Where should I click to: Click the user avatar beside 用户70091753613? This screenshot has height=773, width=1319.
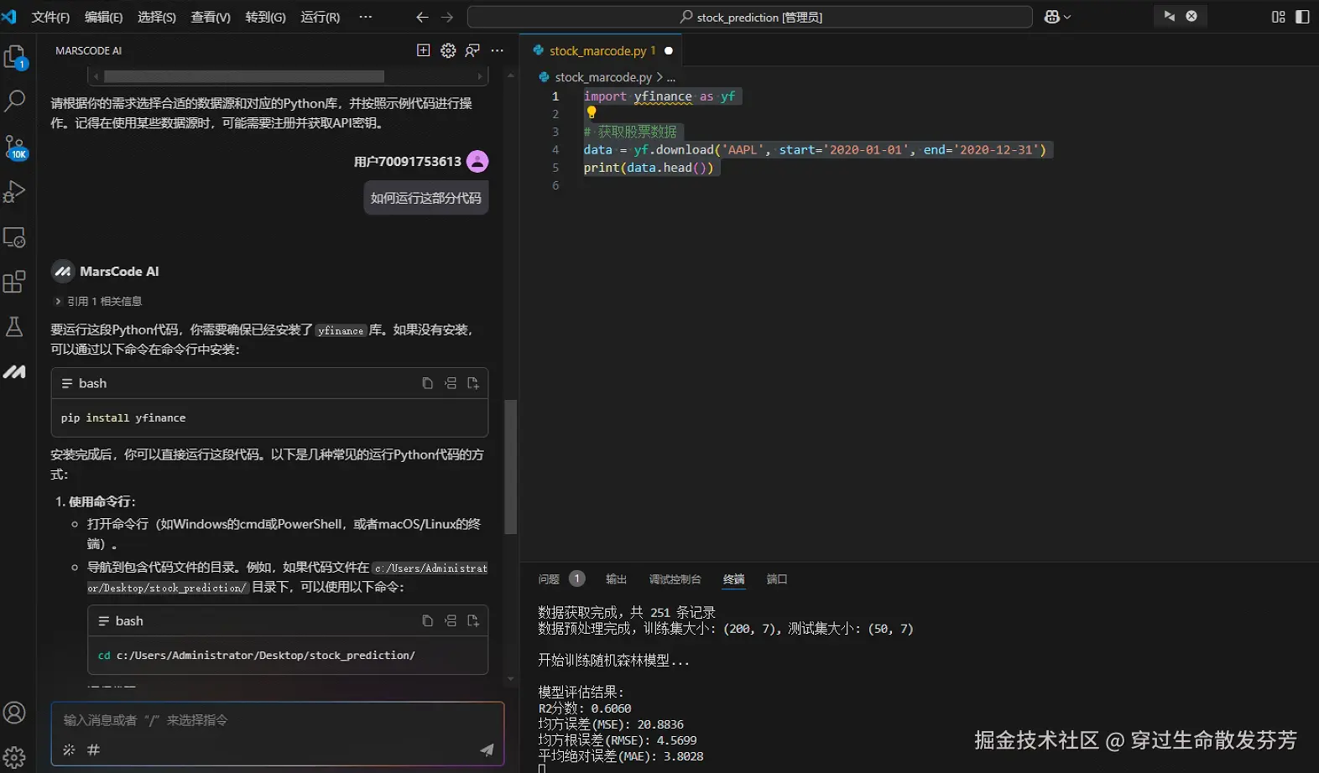477,161
